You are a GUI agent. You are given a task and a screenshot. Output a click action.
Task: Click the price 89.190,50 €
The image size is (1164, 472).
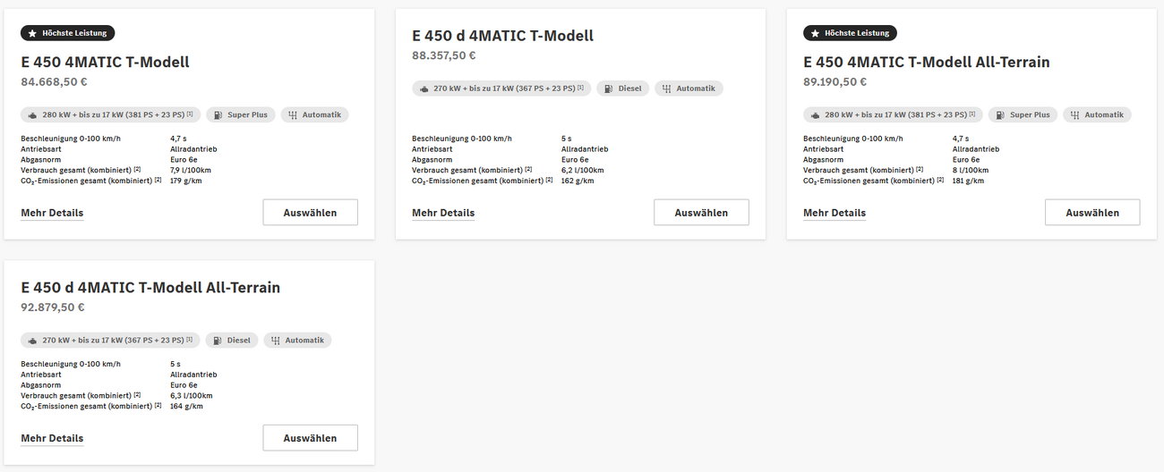pos(835,82)
